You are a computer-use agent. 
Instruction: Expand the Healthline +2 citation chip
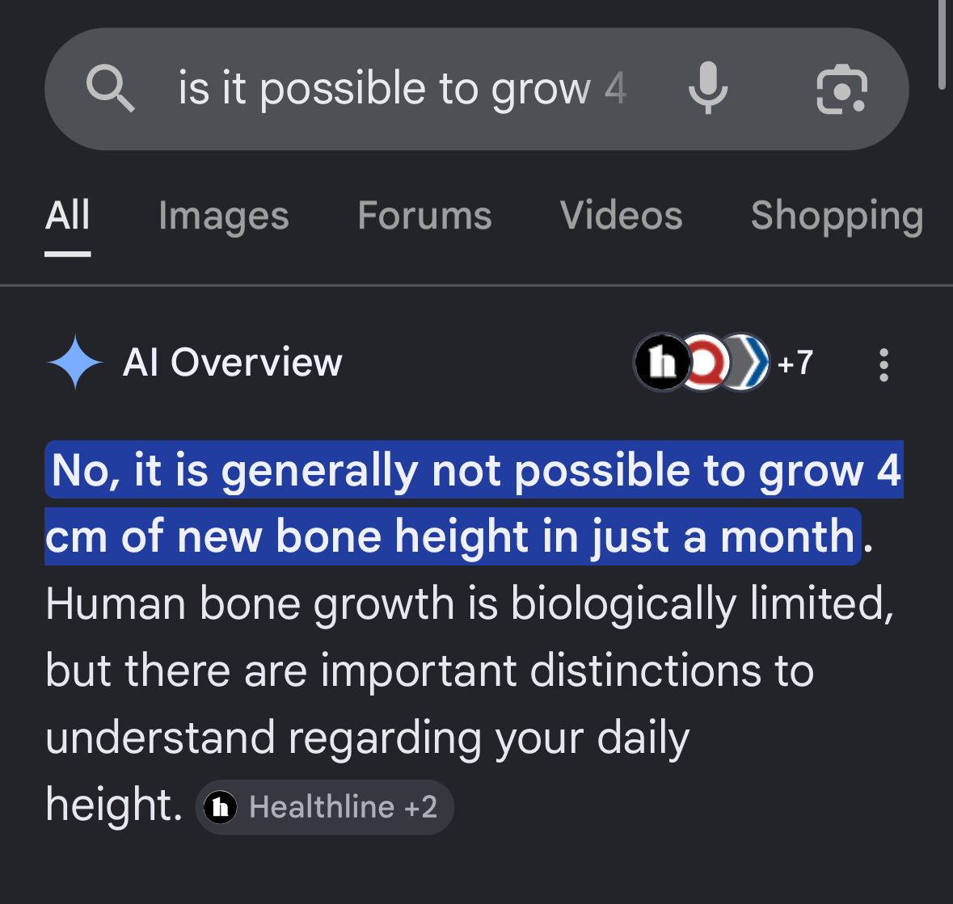tap(325, 807)
